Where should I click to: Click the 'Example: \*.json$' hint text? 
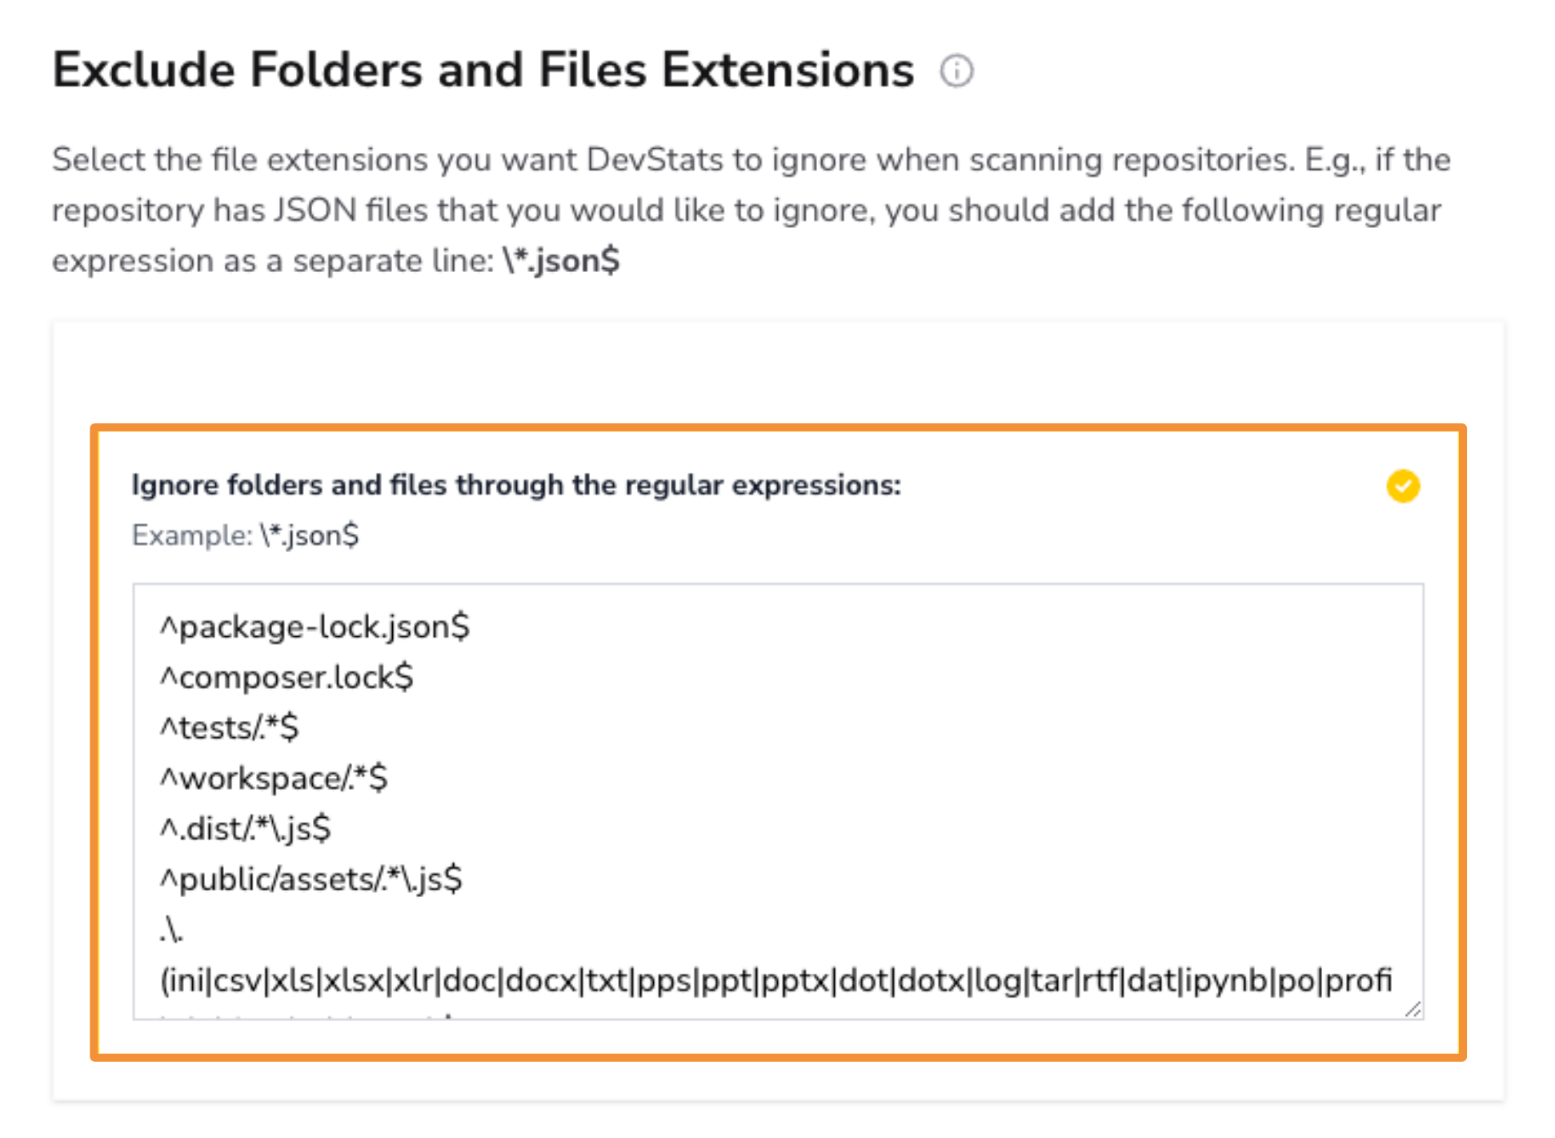(245, 535)
